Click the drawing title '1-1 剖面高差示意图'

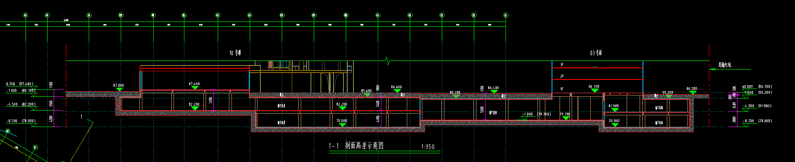point(356,146)
